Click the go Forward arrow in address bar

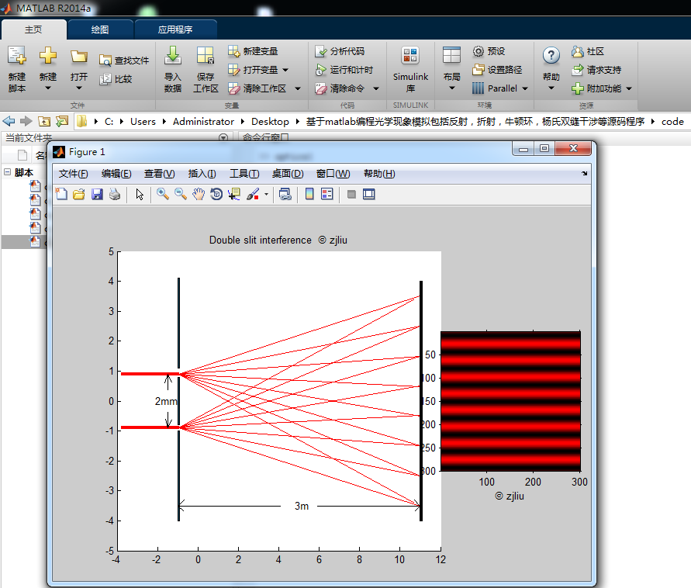coord(26,121)
